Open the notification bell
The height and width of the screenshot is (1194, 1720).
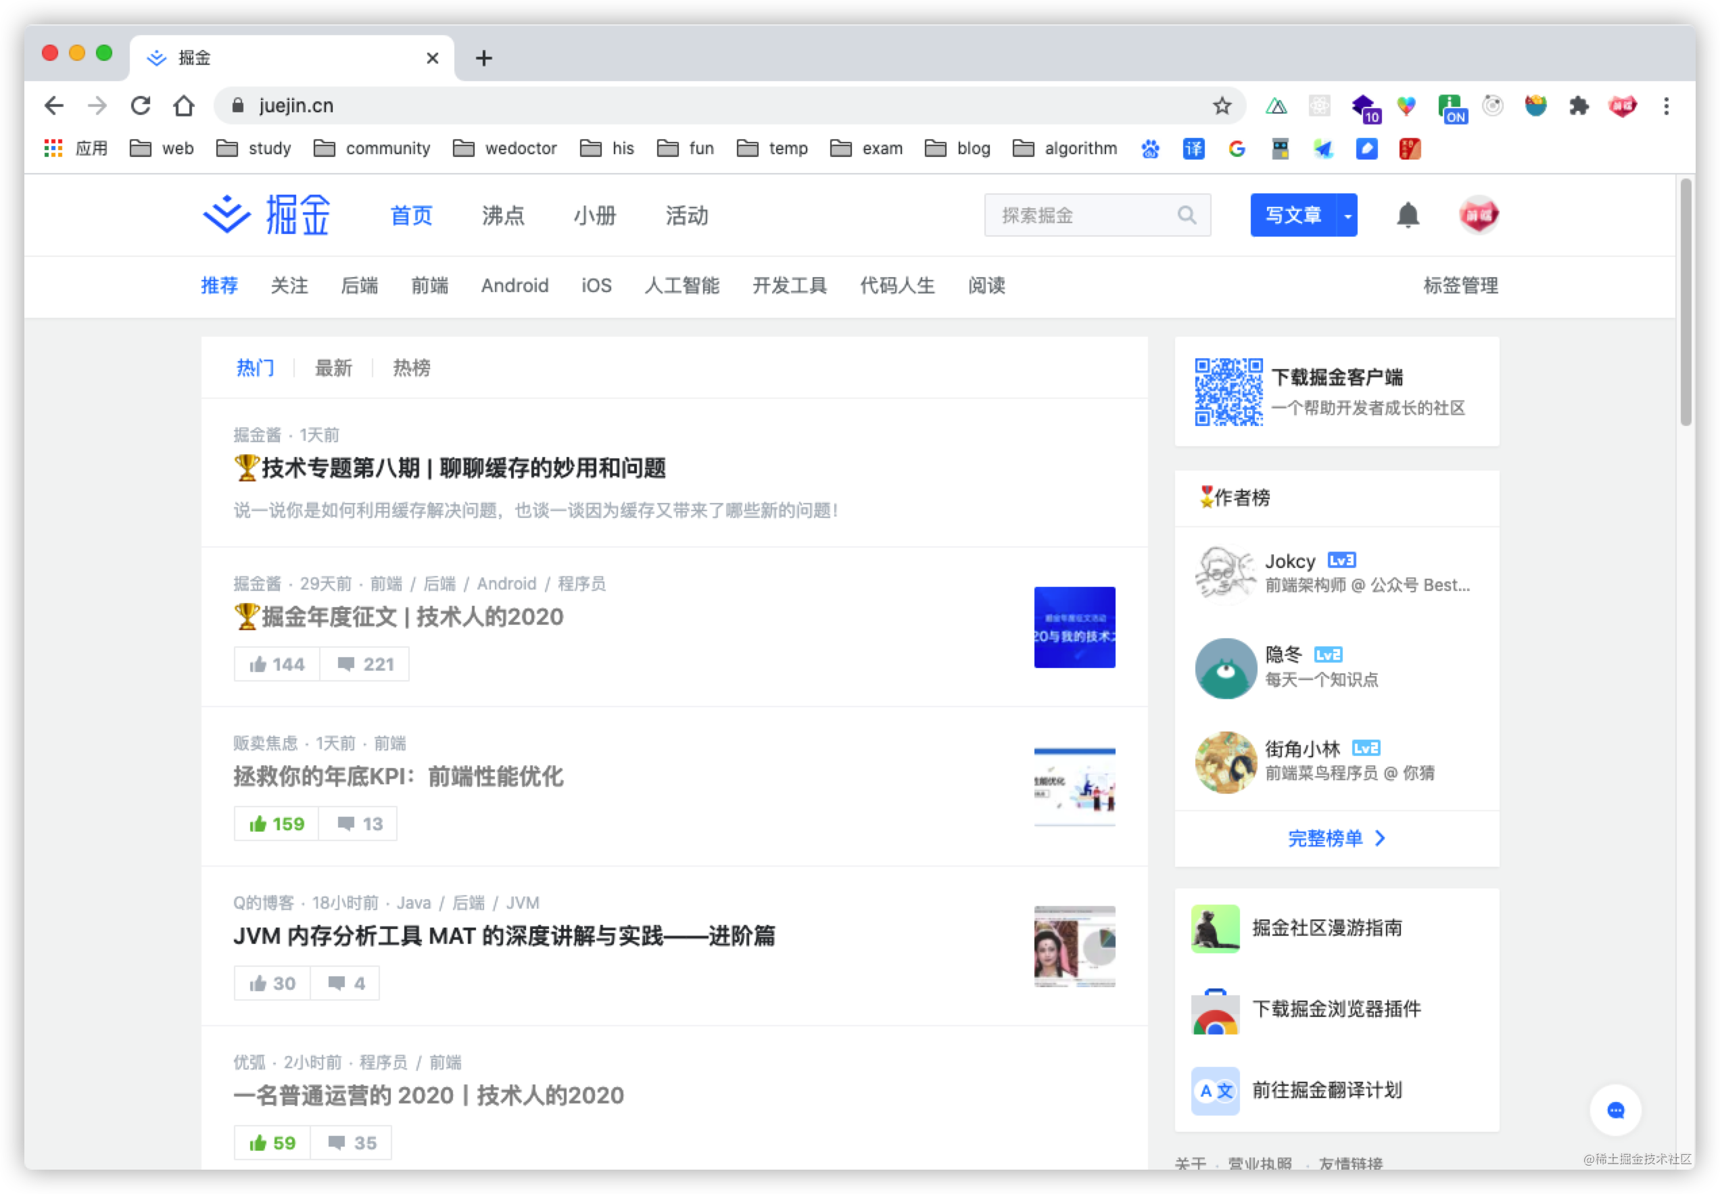point(1408,216)
